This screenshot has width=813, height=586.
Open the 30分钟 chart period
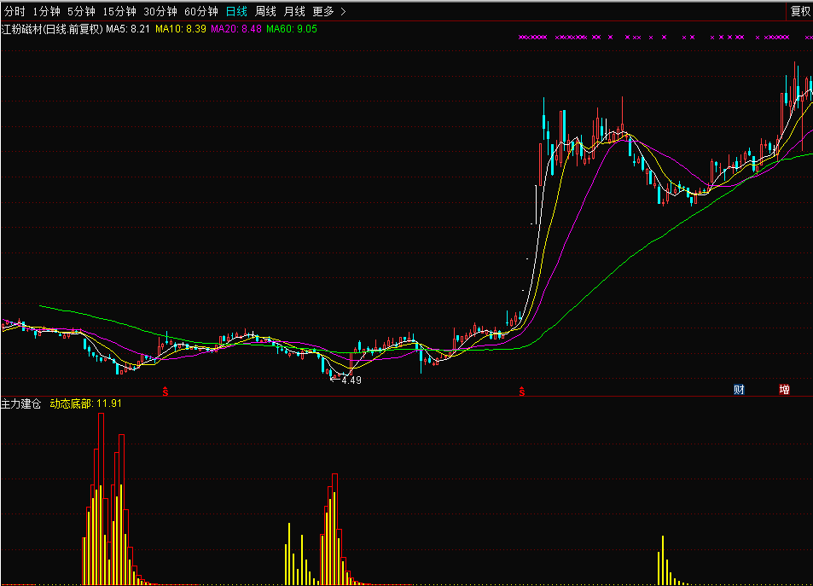(x=160, y=11)
